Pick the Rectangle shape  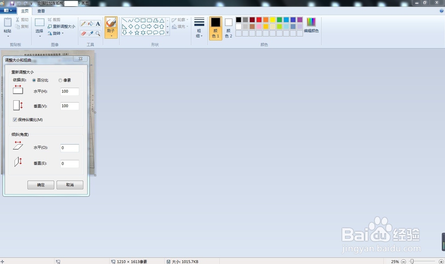pyautogui.click(x=143, y=20)
